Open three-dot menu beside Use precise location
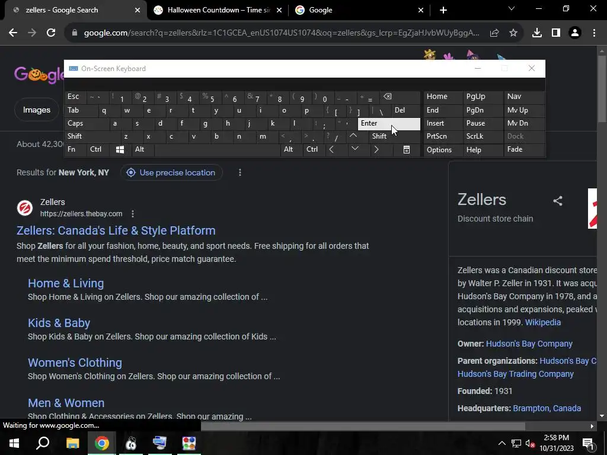Screen dimensions: 607x455 240,172
